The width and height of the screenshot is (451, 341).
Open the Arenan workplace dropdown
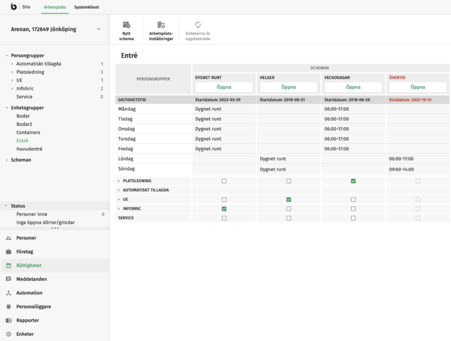(99, 29)
